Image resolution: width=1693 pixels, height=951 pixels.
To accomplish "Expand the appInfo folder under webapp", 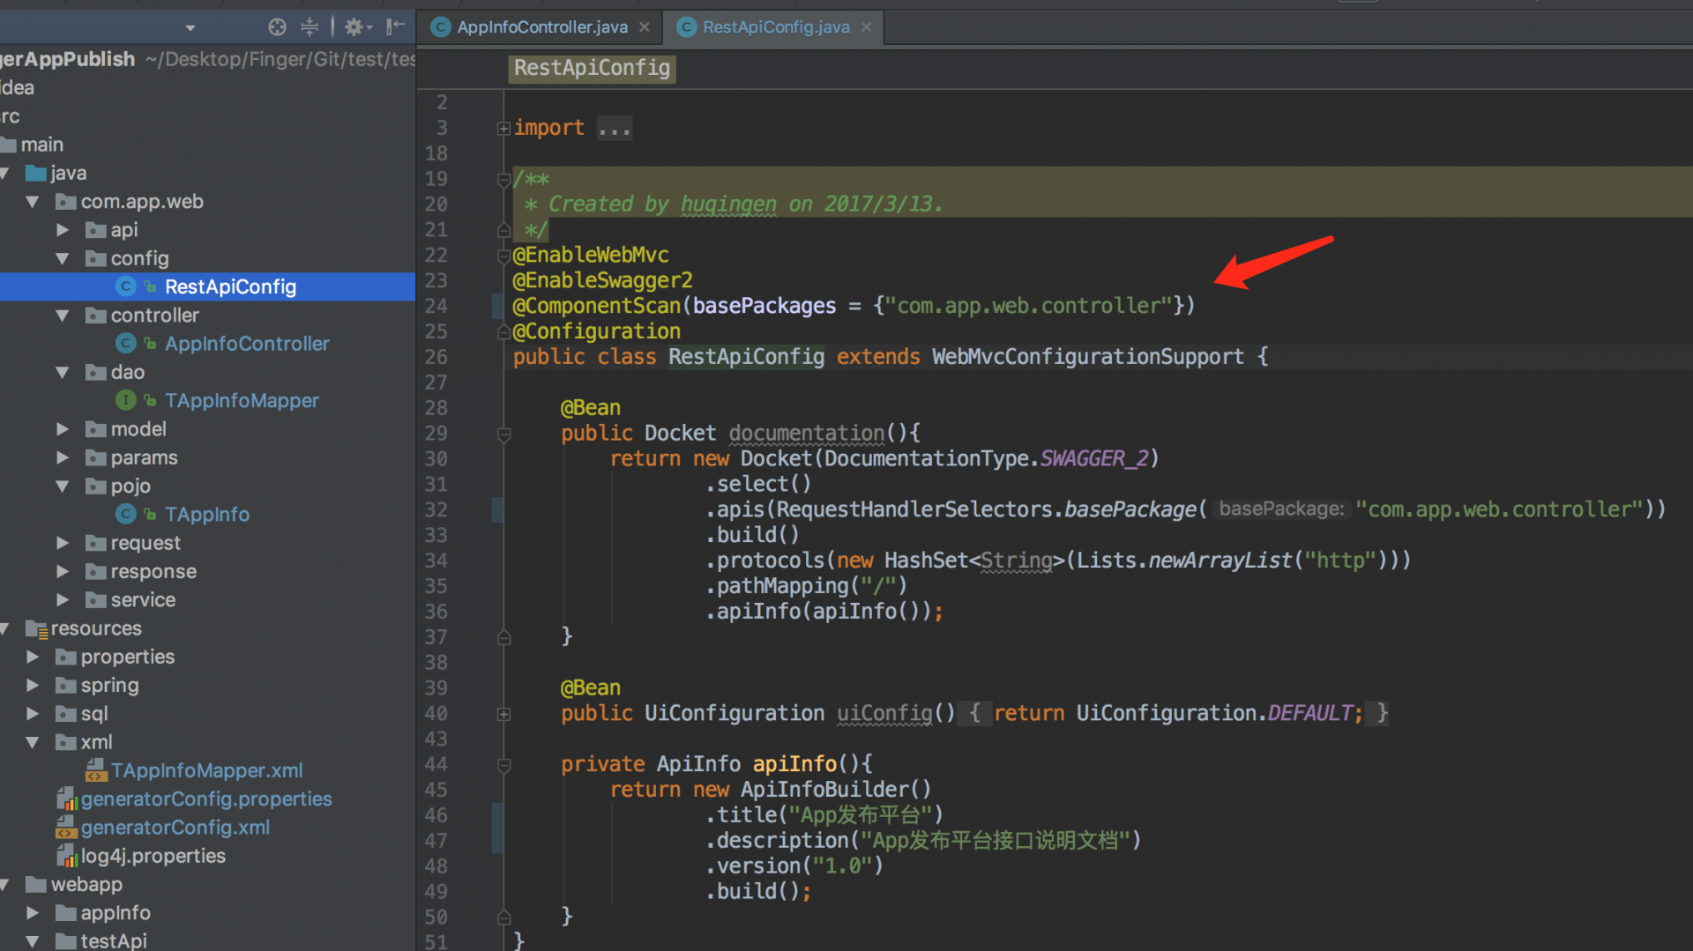I will (x=33, y=913).
